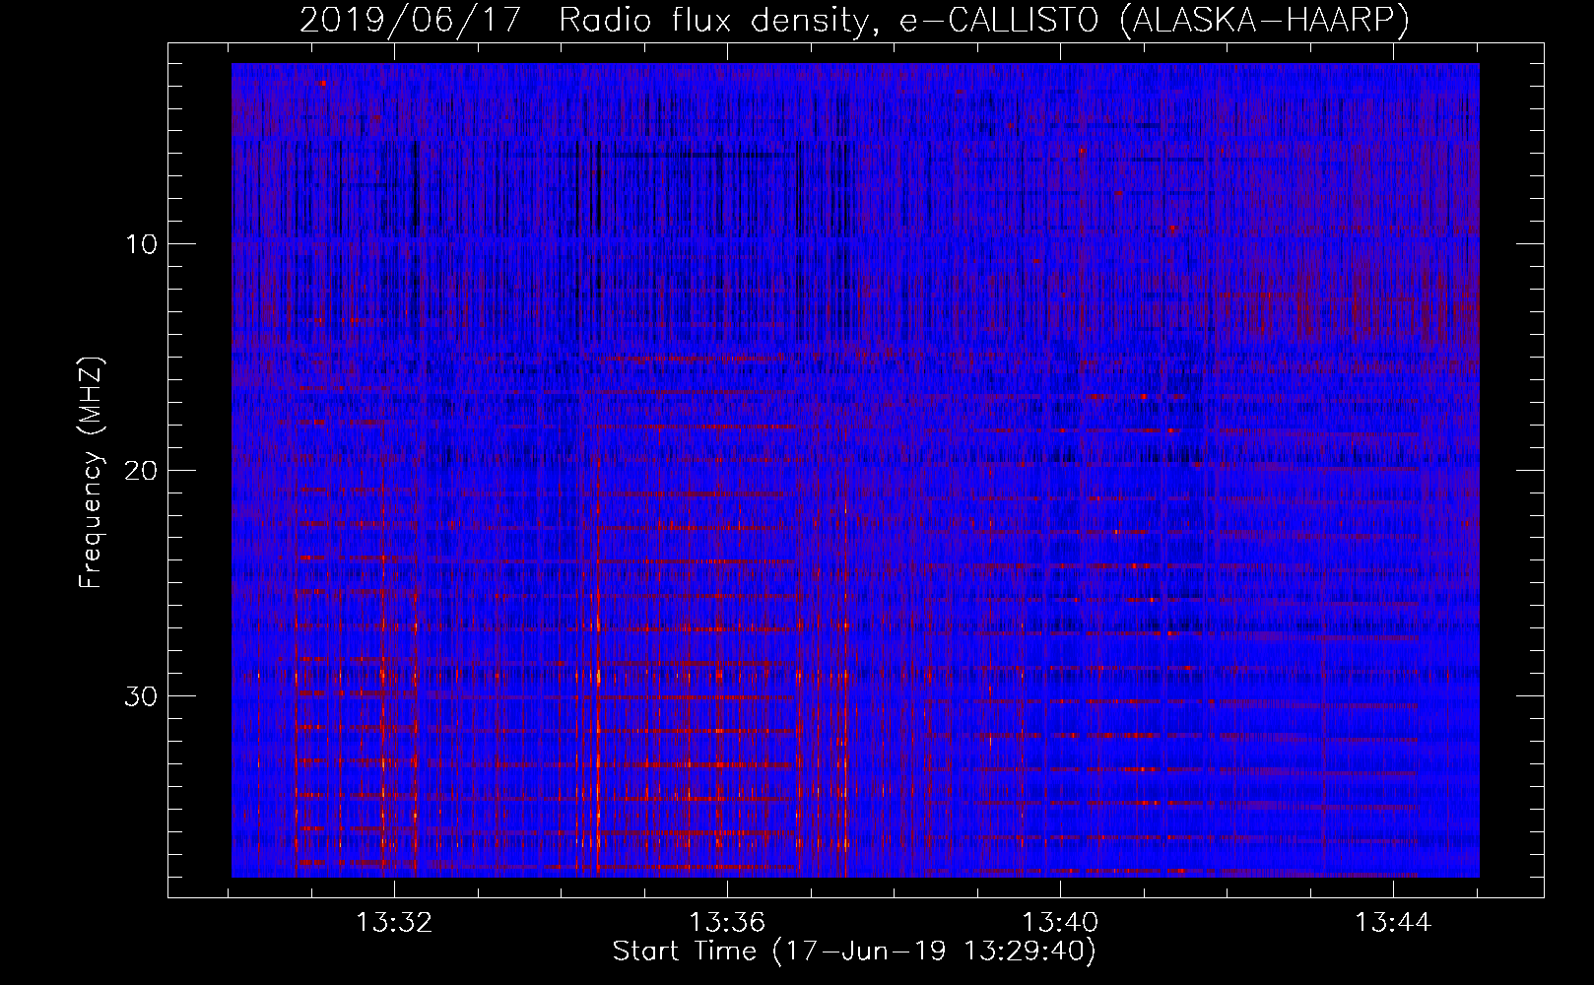Image resolution: width=1594 pixels, height=985 pixels.
Task: Select the '13:36' time axis label
Action: pyautogui.click(x=727, y=923)
